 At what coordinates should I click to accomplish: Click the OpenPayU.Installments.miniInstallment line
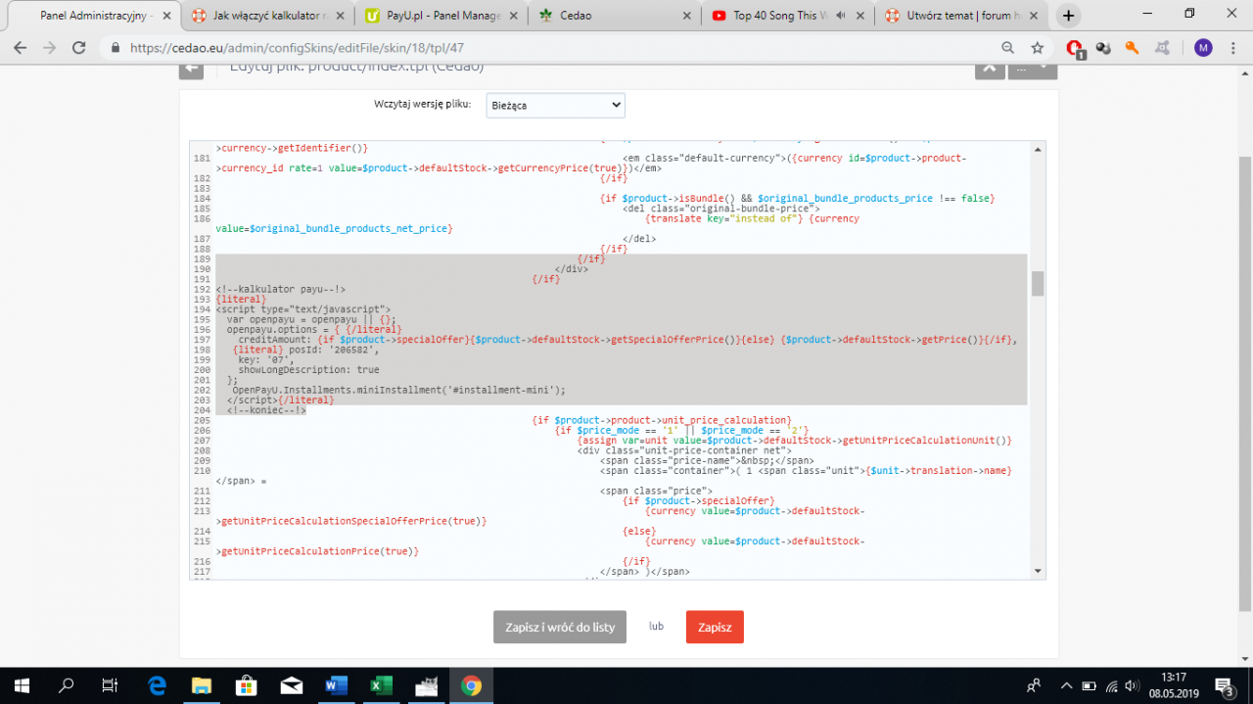(x=398, y=390)
